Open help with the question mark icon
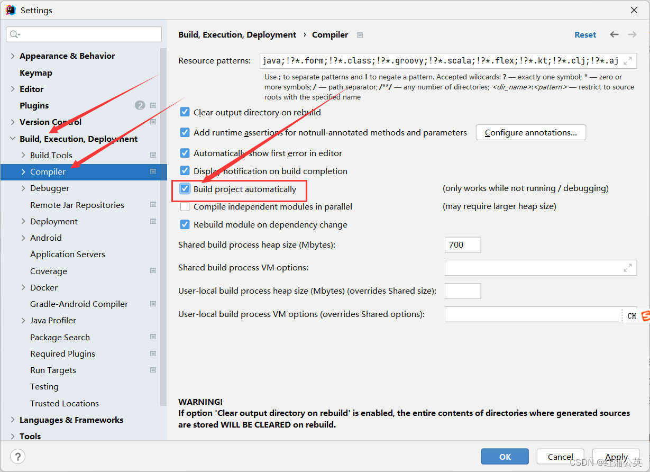Screen dimensions: 650x472 pos(17,457)
